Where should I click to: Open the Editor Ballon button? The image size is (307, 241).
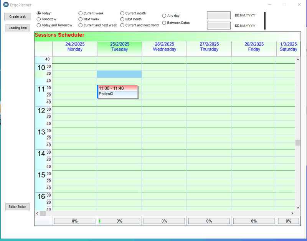click(x=17, y=207)
